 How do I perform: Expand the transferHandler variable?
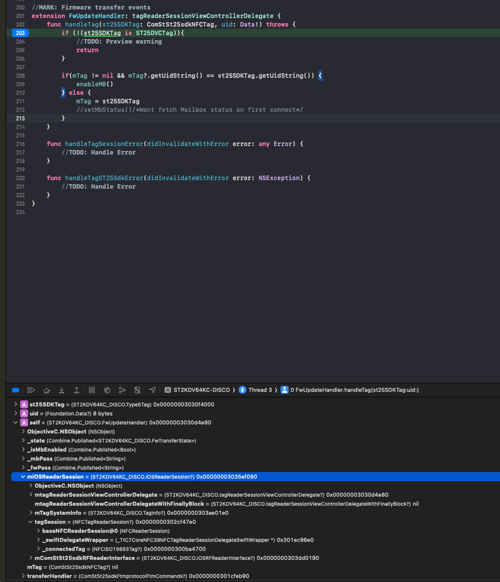point(23,576)
